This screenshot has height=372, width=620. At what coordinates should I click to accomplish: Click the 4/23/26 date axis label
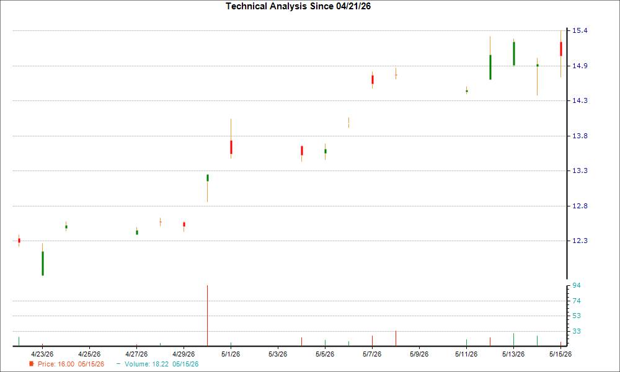(42, 354)
